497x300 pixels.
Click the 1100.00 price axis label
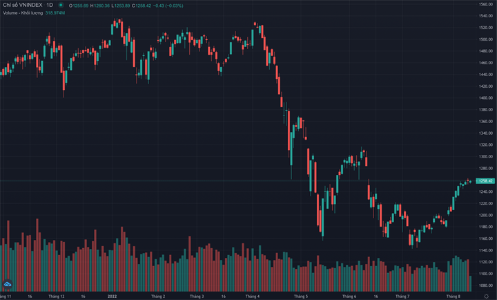pyautogui.click(x=486, y=274)
